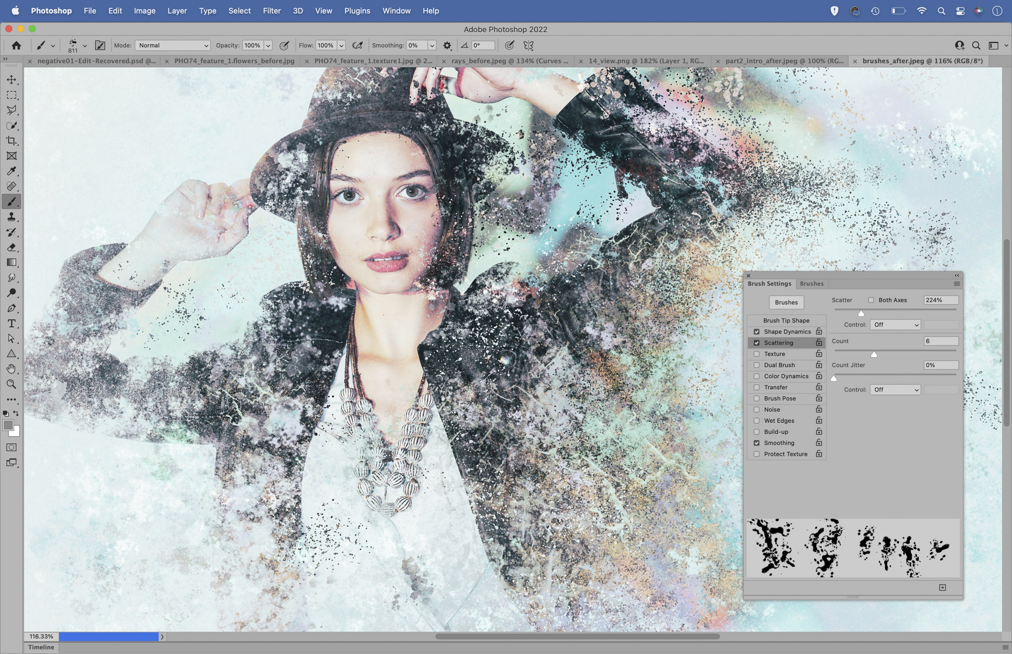The image size is (1012, 654).
Task: Enable Wet Edges in Brush Settings
Action: (x=757, y=420)
